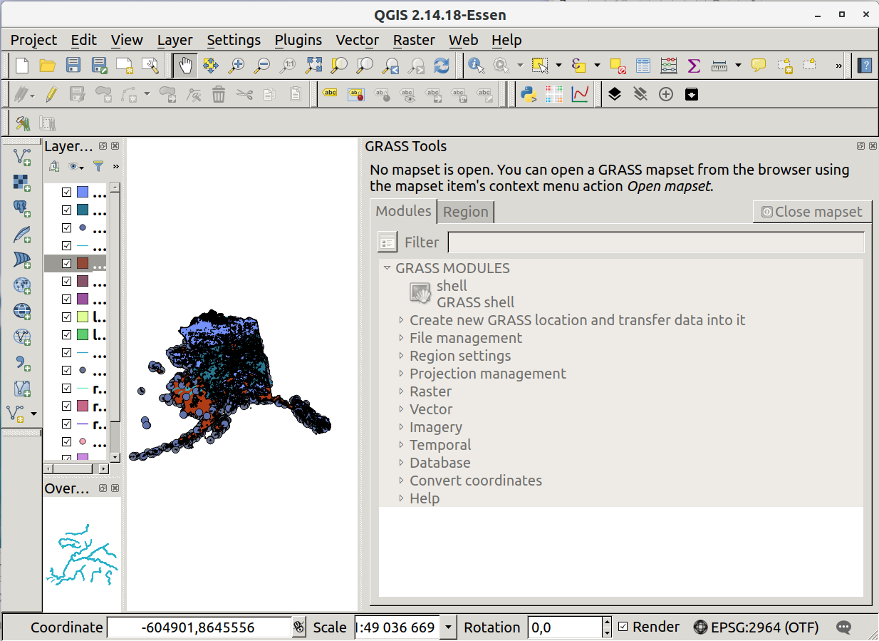Save the project with the floppy icon

tap(73, 66)
